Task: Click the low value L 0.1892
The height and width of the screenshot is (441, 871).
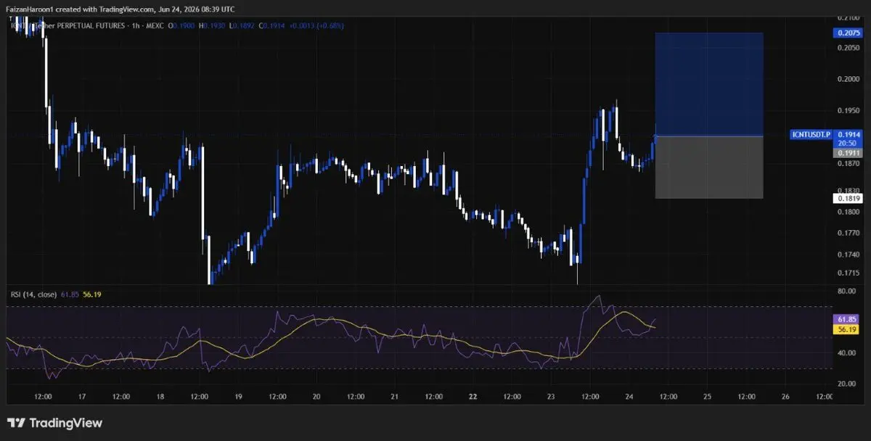Action: (242, 25)
